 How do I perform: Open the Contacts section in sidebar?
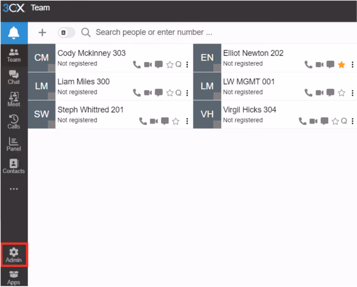(x=14, y=167)
